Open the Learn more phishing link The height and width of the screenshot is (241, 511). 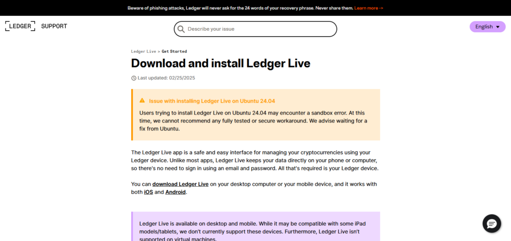coord(369,8)
